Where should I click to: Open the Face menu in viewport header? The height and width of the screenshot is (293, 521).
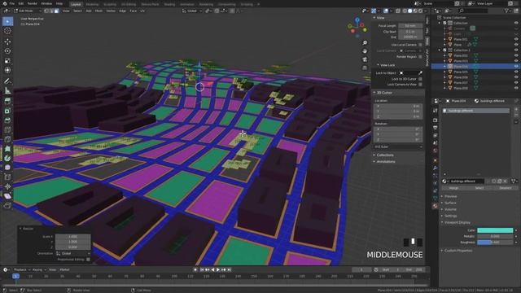pos(134,11)
